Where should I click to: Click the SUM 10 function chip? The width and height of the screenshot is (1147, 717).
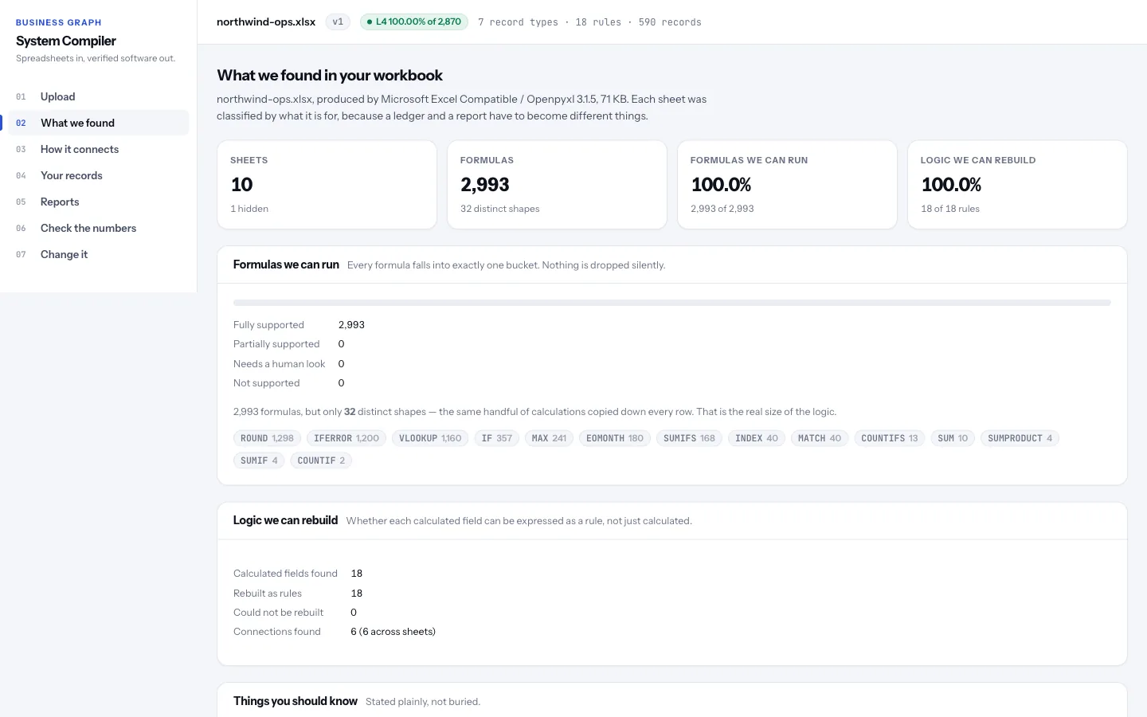click(x=953, y=438)
